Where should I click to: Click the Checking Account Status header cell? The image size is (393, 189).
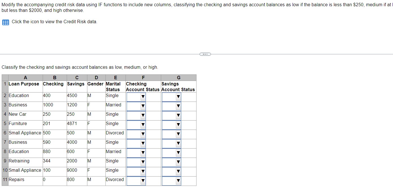tap(143, 86)
